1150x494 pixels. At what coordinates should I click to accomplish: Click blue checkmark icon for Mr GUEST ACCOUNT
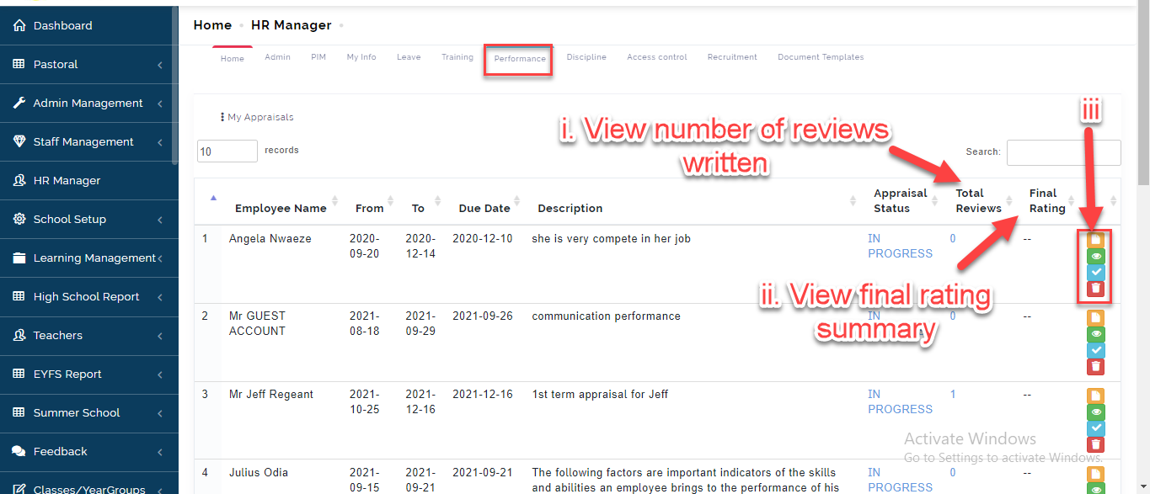click(1095, 350)
